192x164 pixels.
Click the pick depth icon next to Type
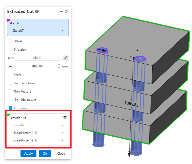[x=66, y=58]
